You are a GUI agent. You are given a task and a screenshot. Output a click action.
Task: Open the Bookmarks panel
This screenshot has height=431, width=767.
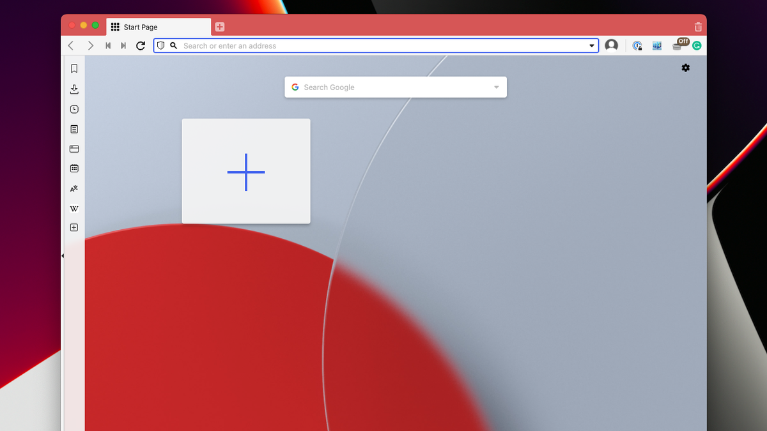[74, 69]
